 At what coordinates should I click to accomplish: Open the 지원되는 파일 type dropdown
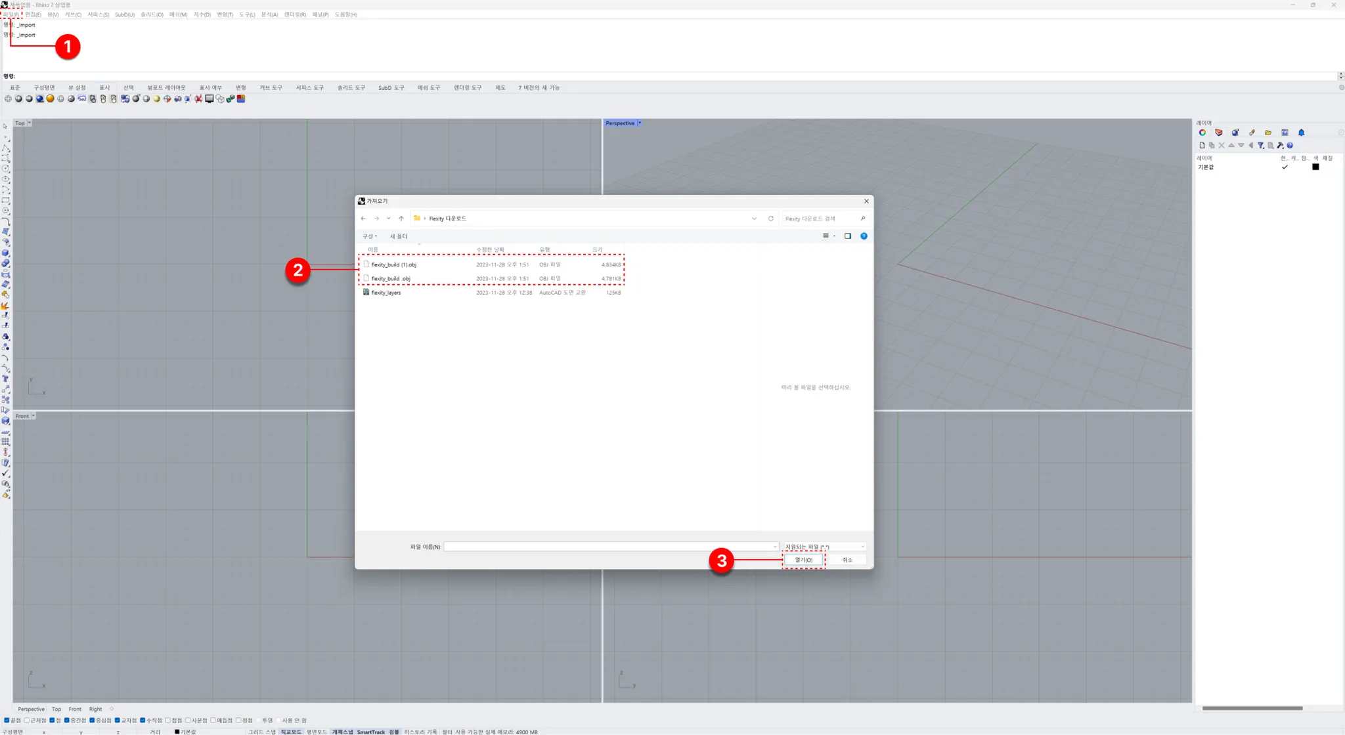pos(824,547)
